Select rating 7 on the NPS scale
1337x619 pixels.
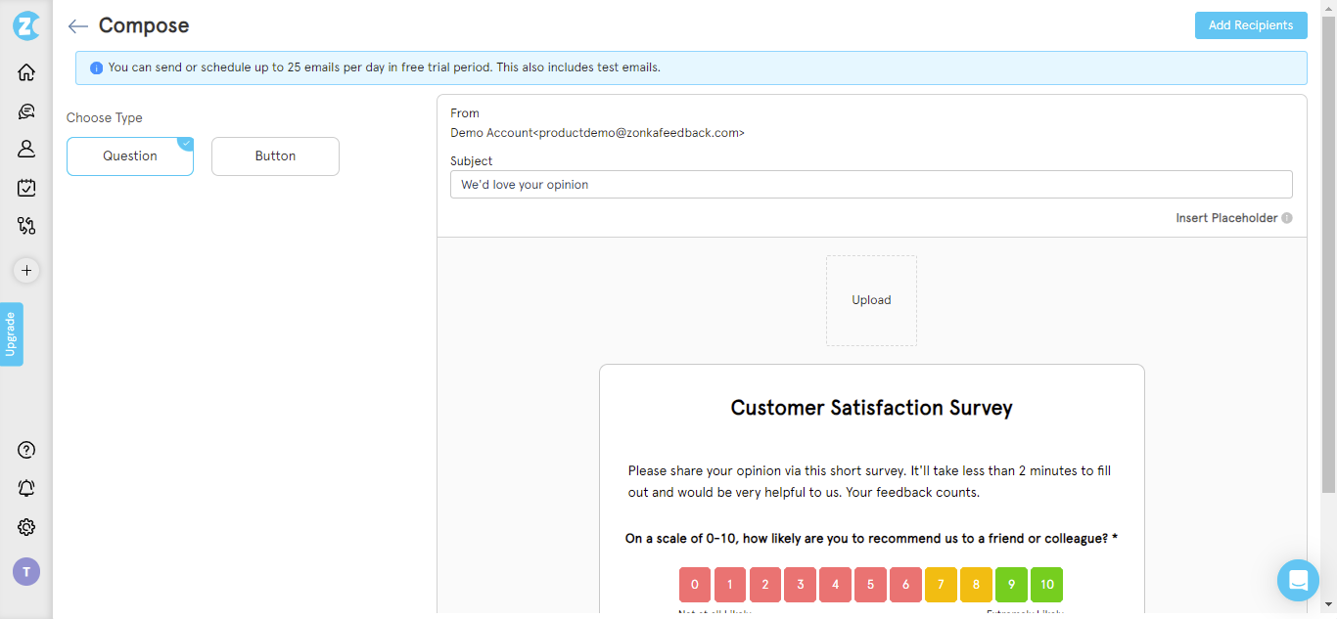(x=941, y=584)
